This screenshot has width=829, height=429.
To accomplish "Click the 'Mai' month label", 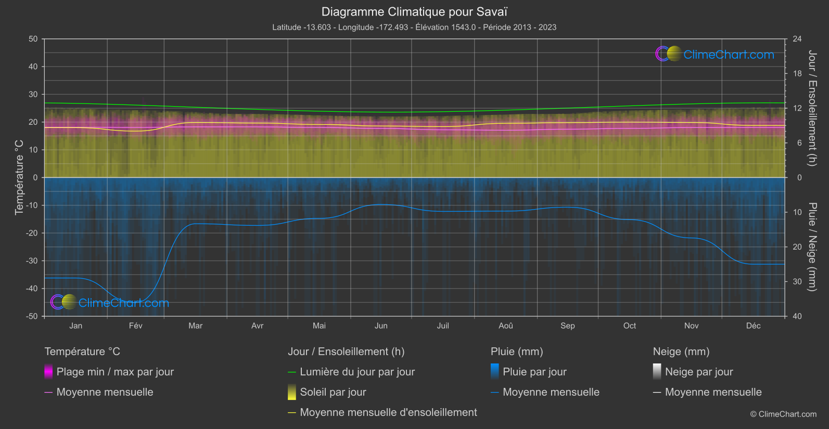I will (319, 326).
